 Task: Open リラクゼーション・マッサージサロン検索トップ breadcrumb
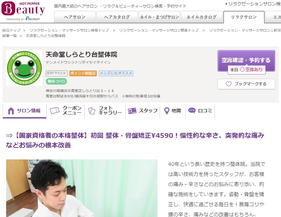click(69, 30)
